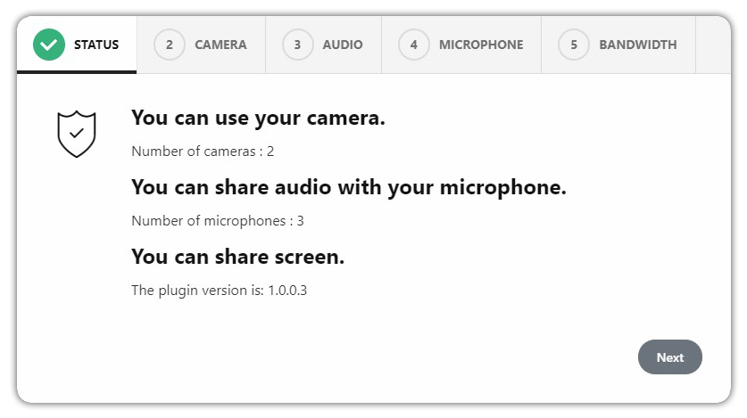Click the step 5 circle icon
747x418 pixels.
[x=574, y=45]
